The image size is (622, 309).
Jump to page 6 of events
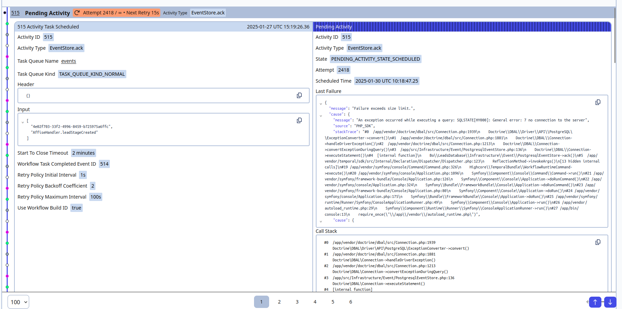click(350, 302)
